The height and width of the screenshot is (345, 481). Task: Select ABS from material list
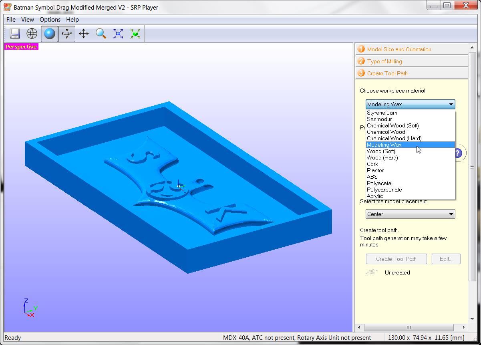point(411,177)
